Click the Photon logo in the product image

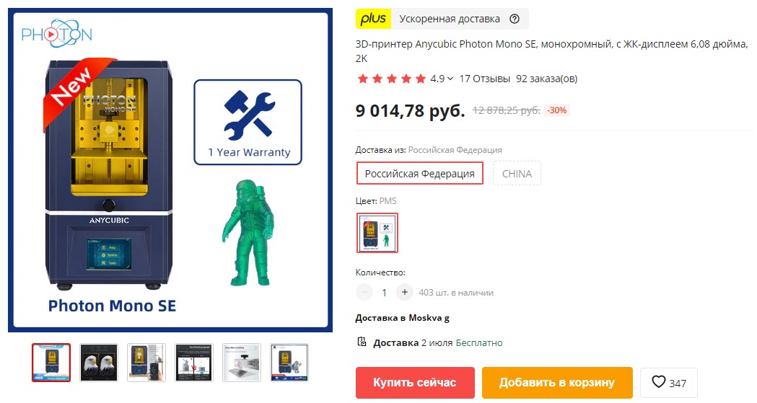coord(57,33)
